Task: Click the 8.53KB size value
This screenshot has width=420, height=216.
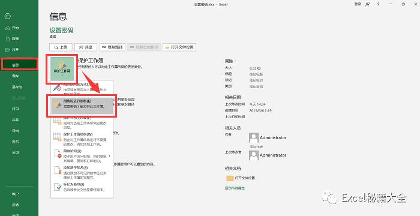Action: click(255, 68)
